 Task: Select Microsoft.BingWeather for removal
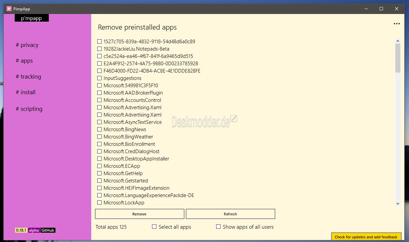(99, 137)
